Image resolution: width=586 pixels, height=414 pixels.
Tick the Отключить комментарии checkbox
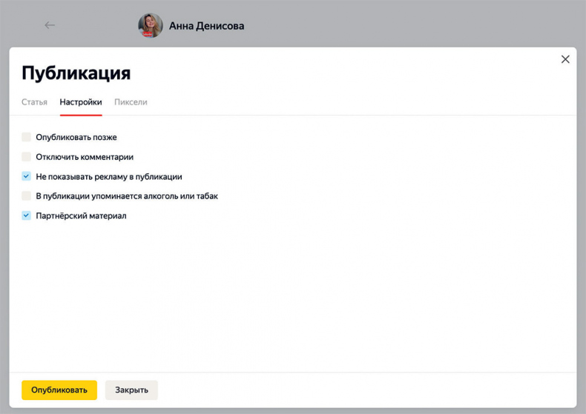tap(27, 157)
